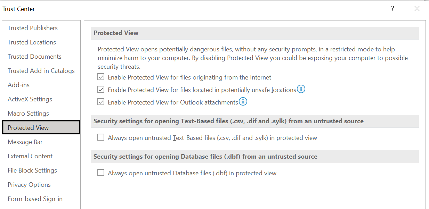
Task: Toggle Protected View for unsafe locations checkbox
Action: 101,90
